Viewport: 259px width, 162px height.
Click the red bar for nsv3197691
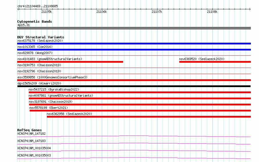[x=140, y=105]
